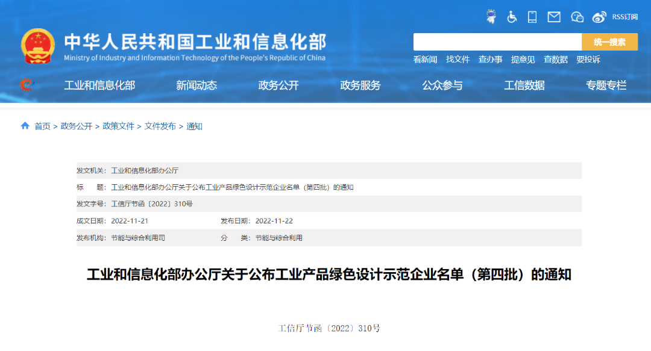
Task: Click the email envelope icon
Action: 553,17
